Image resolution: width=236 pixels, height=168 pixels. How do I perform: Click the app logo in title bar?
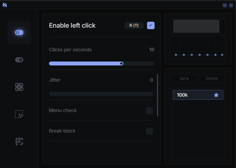click(5, 5)
